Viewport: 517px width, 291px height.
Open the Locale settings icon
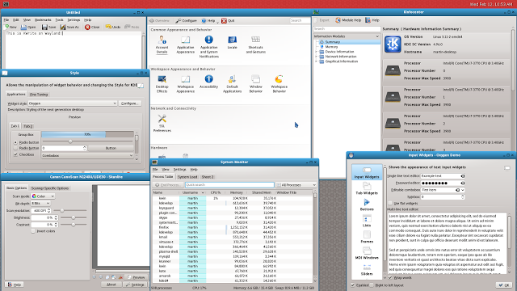coord(232,42)
